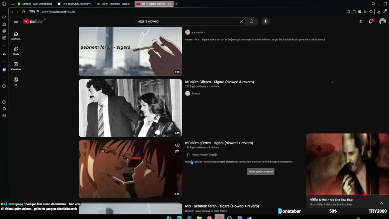Add anime video to Watch Later
This screenshot has width=389, height=219.
[x=177, y=145]
